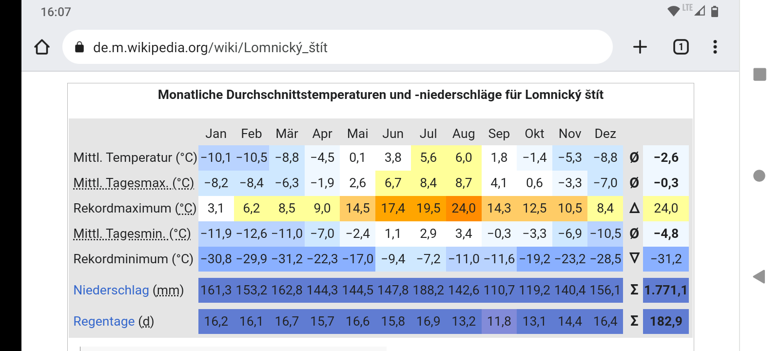Tap the Wi-Fi status icon
The image size is (780, 351).
(x=673, y=11)
